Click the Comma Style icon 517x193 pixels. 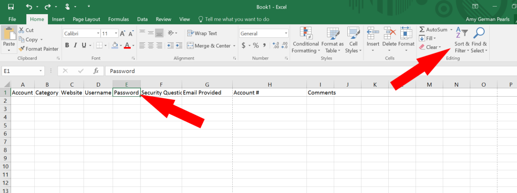tap(265, 45)
